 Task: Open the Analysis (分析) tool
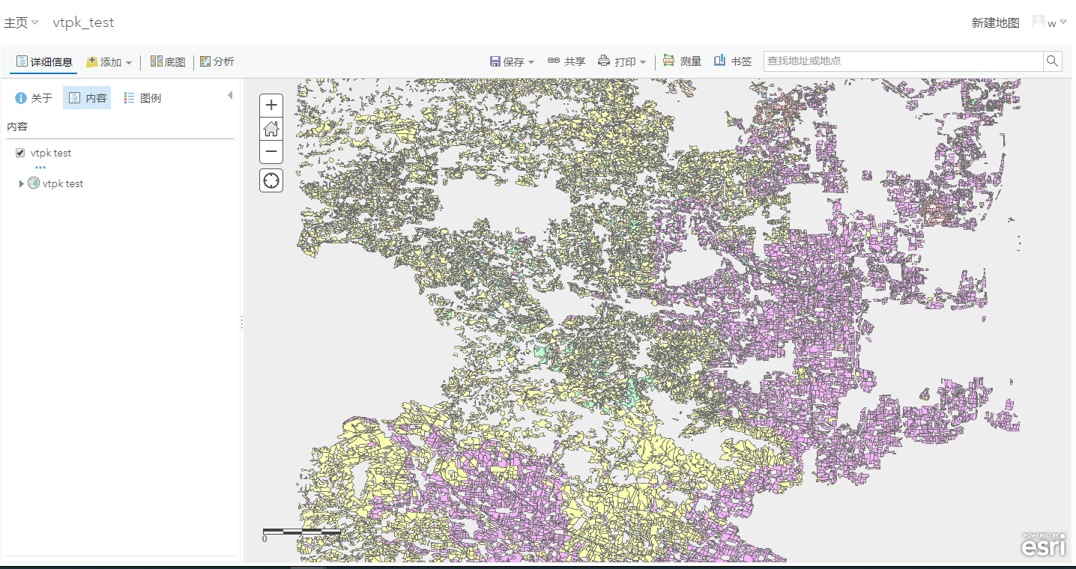pos(217,62)
